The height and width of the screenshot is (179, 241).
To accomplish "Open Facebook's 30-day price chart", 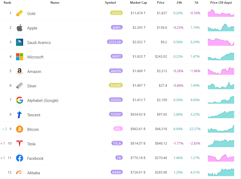I will [x=221, y=158].
